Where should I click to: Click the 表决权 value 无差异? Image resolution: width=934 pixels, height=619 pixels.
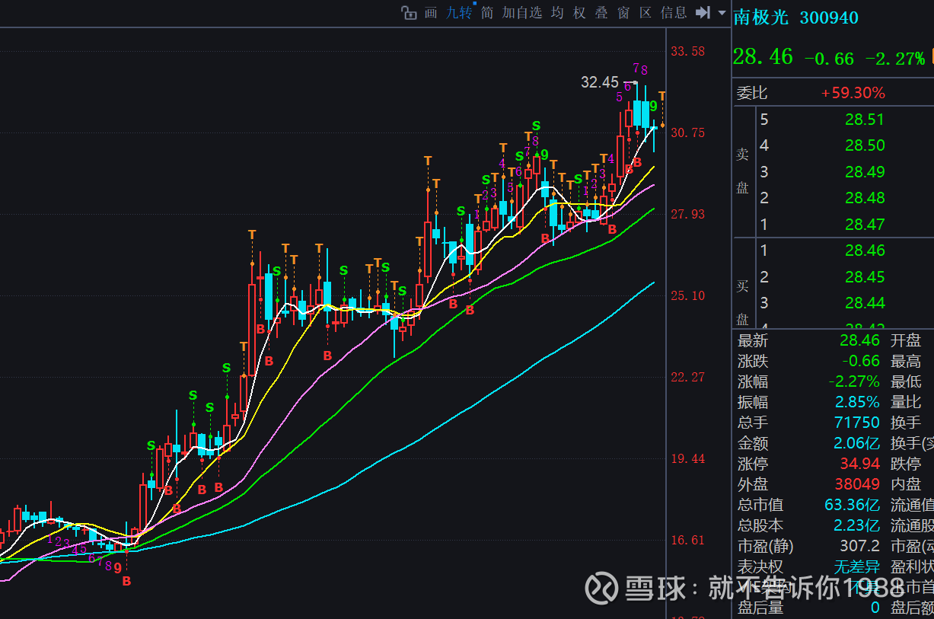tap(857, 566)
